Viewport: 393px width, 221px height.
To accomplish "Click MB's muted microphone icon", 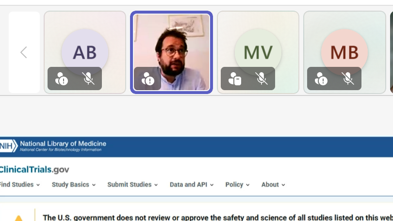I will tap(347, 79).
